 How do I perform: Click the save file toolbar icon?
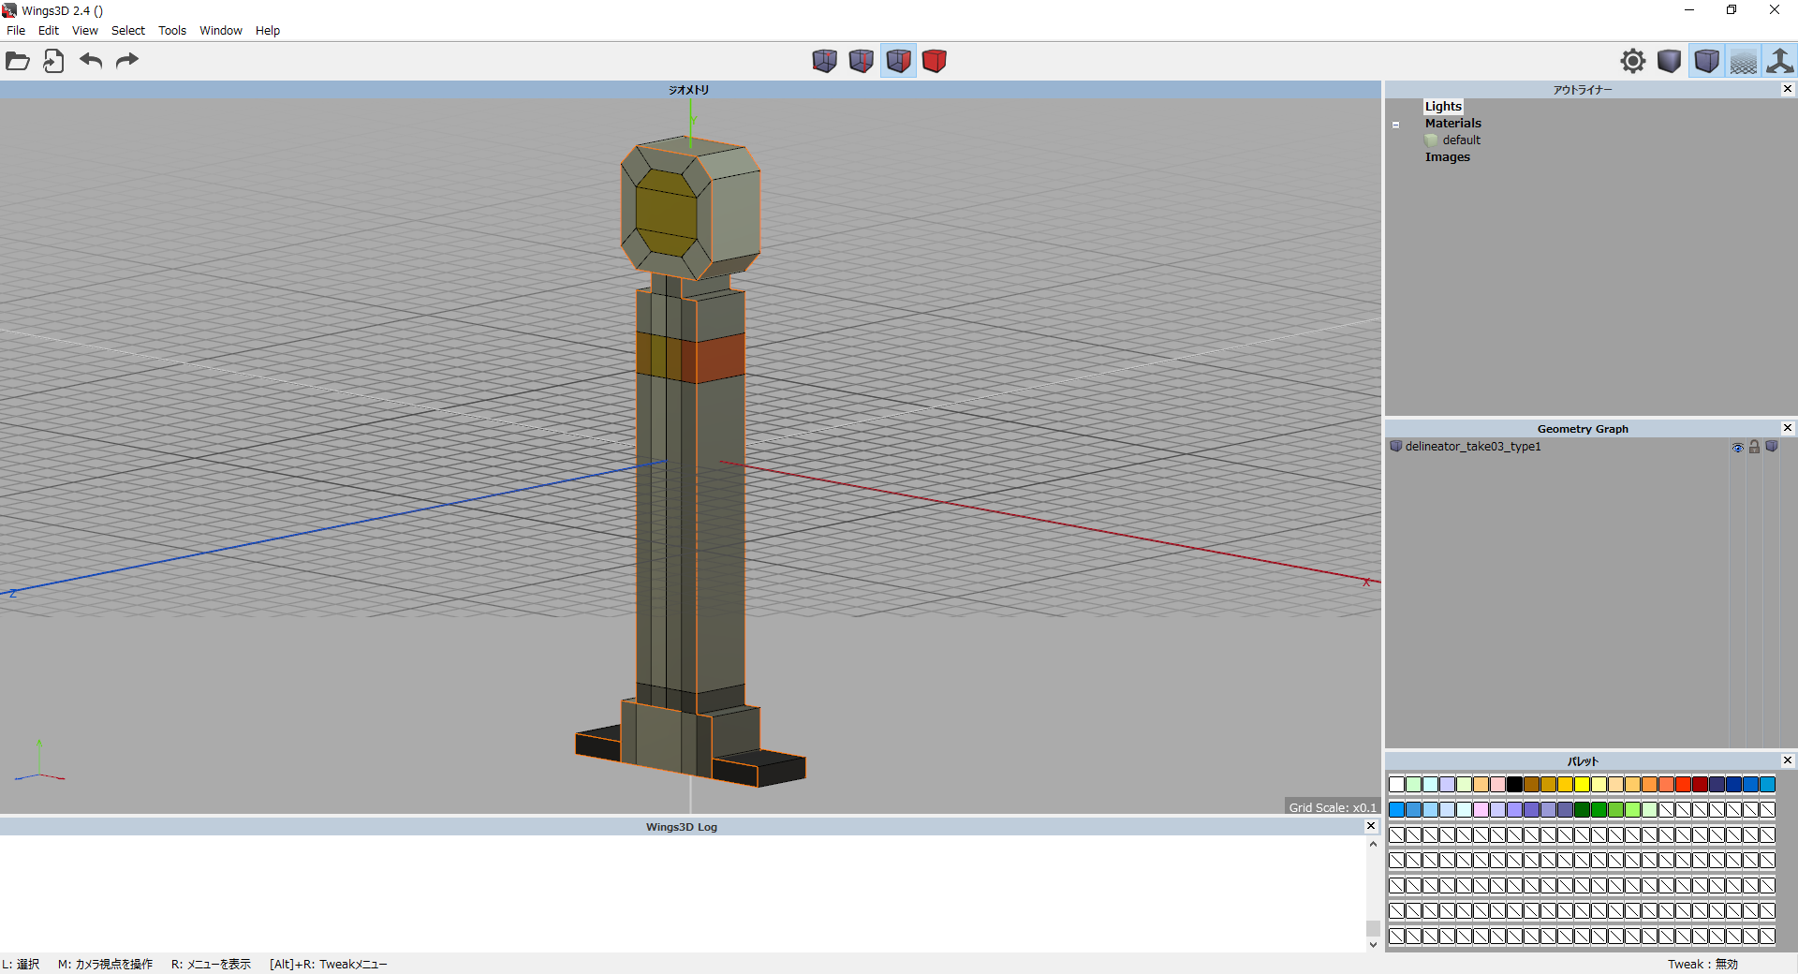click(53, 61)
